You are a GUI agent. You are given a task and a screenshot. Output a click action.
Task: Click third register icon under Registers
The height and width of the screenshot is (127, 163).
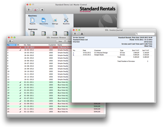[55, 34]
